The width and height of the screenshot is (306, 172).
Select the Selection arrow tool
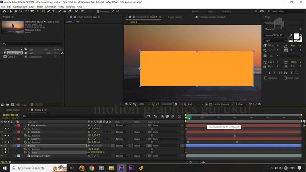[x=11, y=11]
